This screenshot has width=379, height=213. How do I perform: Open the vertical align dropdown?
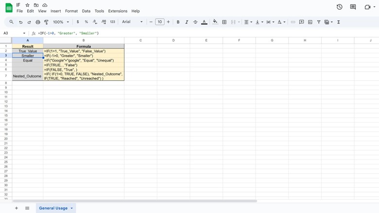259,22
